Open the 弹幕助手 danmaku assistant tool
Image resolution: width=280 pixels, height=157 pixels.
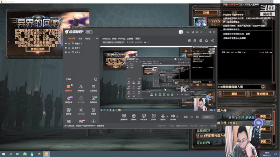(x=69, y=88)
